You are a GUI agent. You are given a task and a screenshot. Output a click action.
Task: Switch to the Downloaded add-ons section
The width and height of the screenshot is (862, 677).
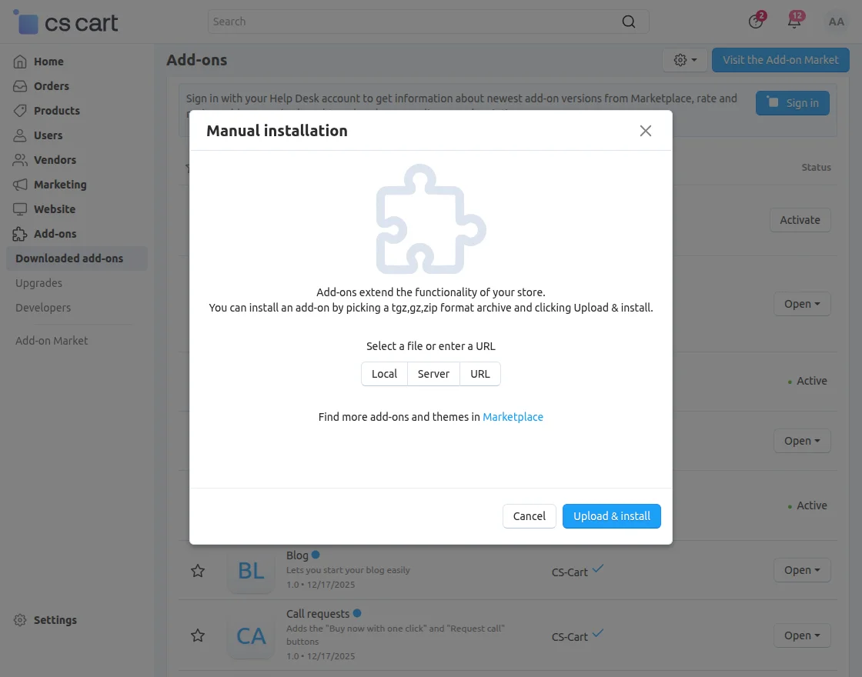pyautogui.click(x=69, y=258)
